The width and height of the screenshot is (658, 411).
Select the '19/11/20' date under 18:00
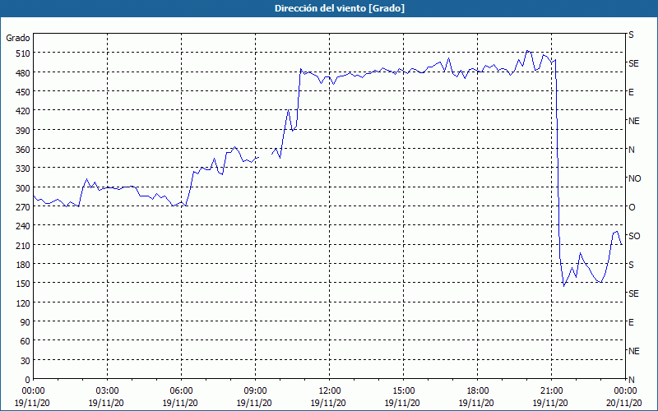point(476,403)
